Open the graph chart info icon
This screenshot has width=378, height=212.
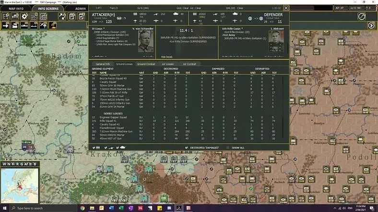click(34, 16)
